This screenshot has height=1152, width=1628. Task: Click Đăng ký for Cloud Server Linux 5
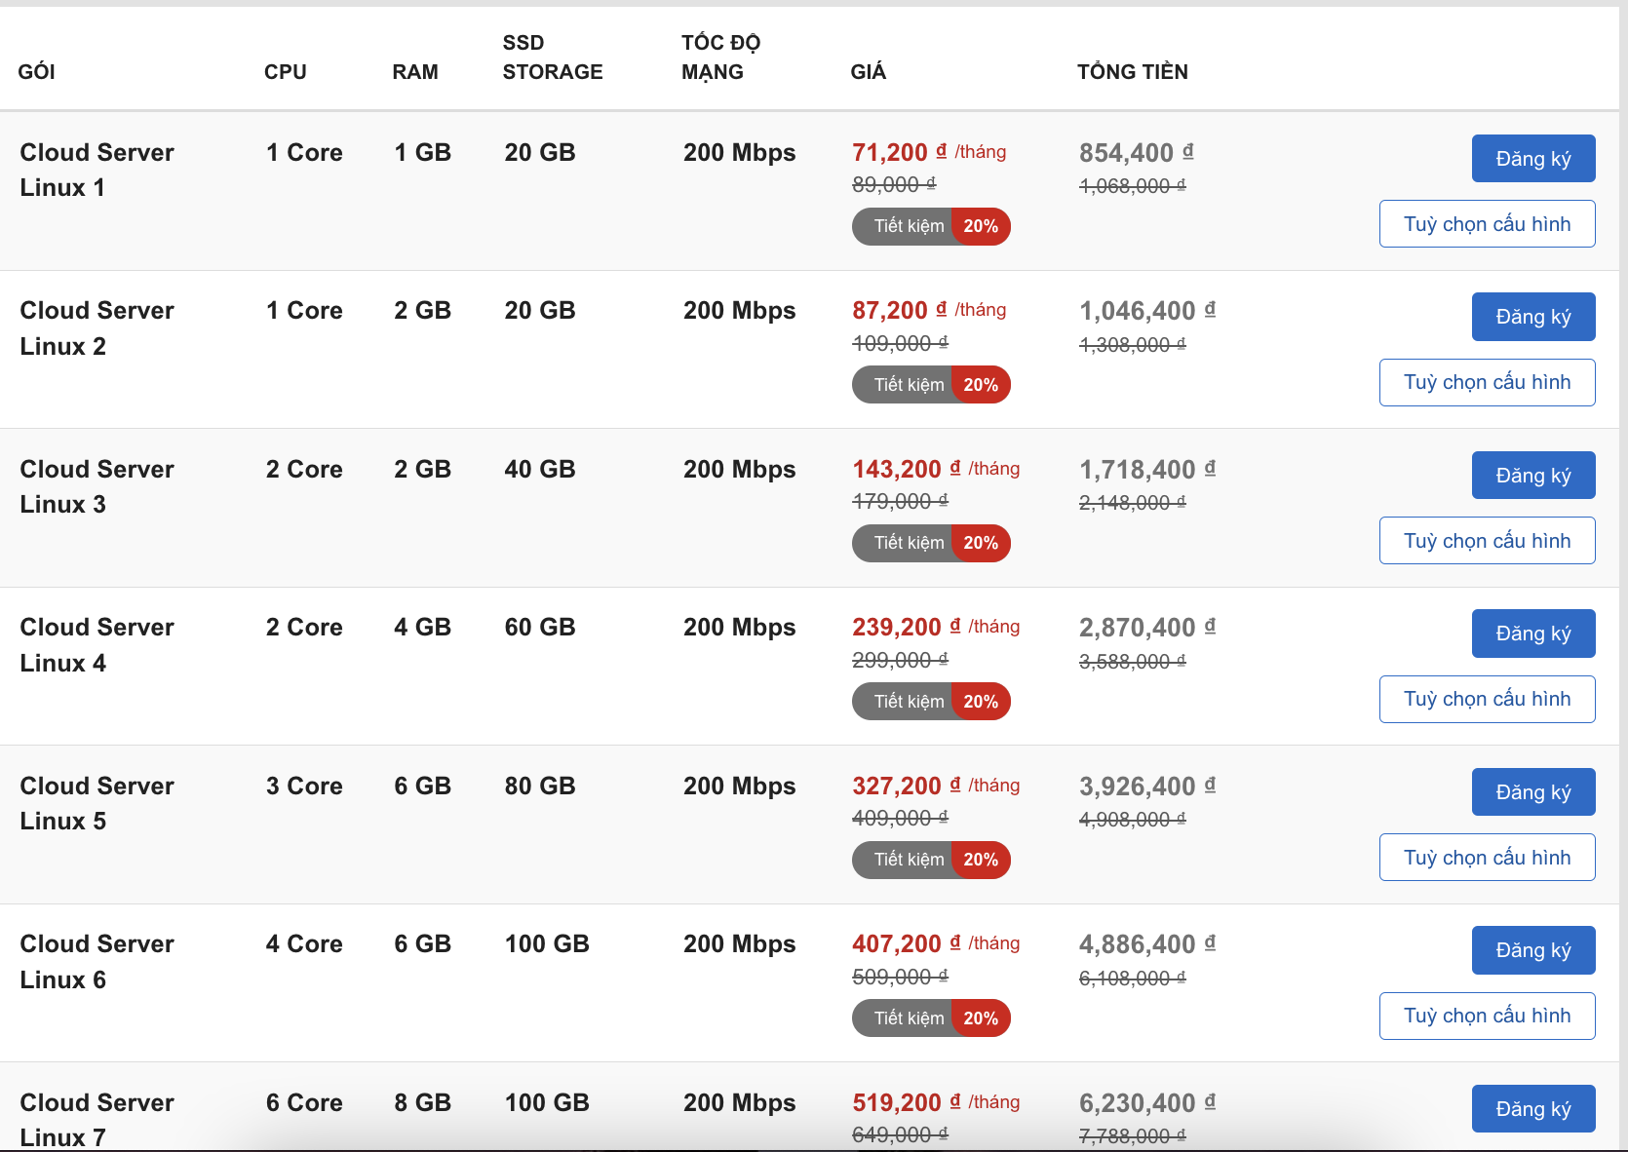pos(1533,792)
